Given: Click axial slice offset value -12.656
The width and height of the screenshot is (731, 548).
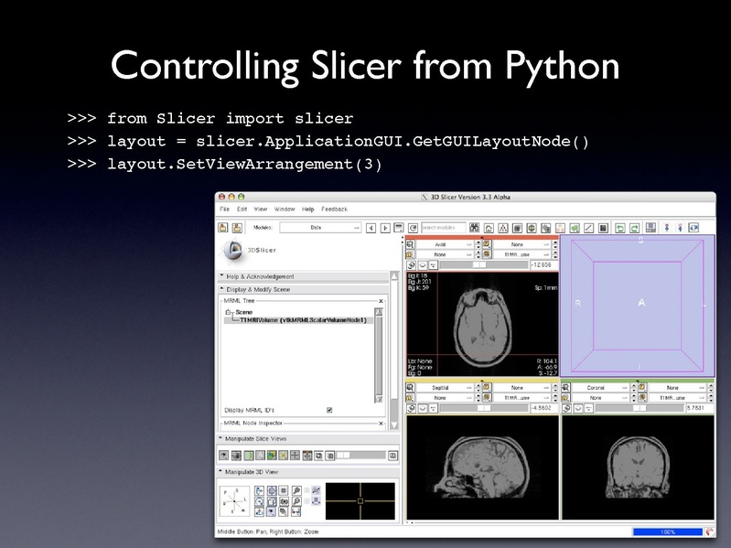Looking at the screenshot, I should pos(543,264).
